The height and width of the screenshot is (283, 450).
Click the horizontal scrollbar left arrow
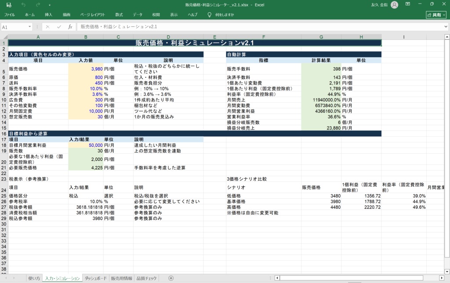[277, 278]
